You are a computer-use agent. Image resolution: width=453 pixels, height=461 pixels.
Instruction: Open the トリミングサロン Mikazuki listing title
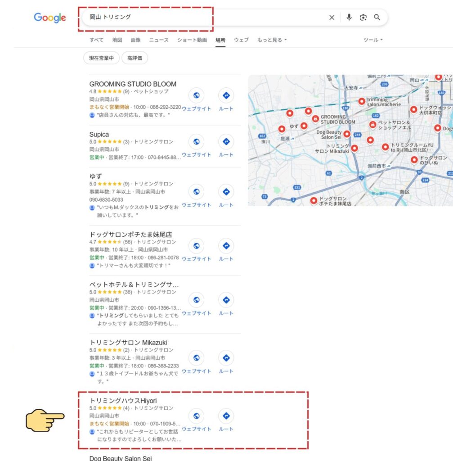128,343
